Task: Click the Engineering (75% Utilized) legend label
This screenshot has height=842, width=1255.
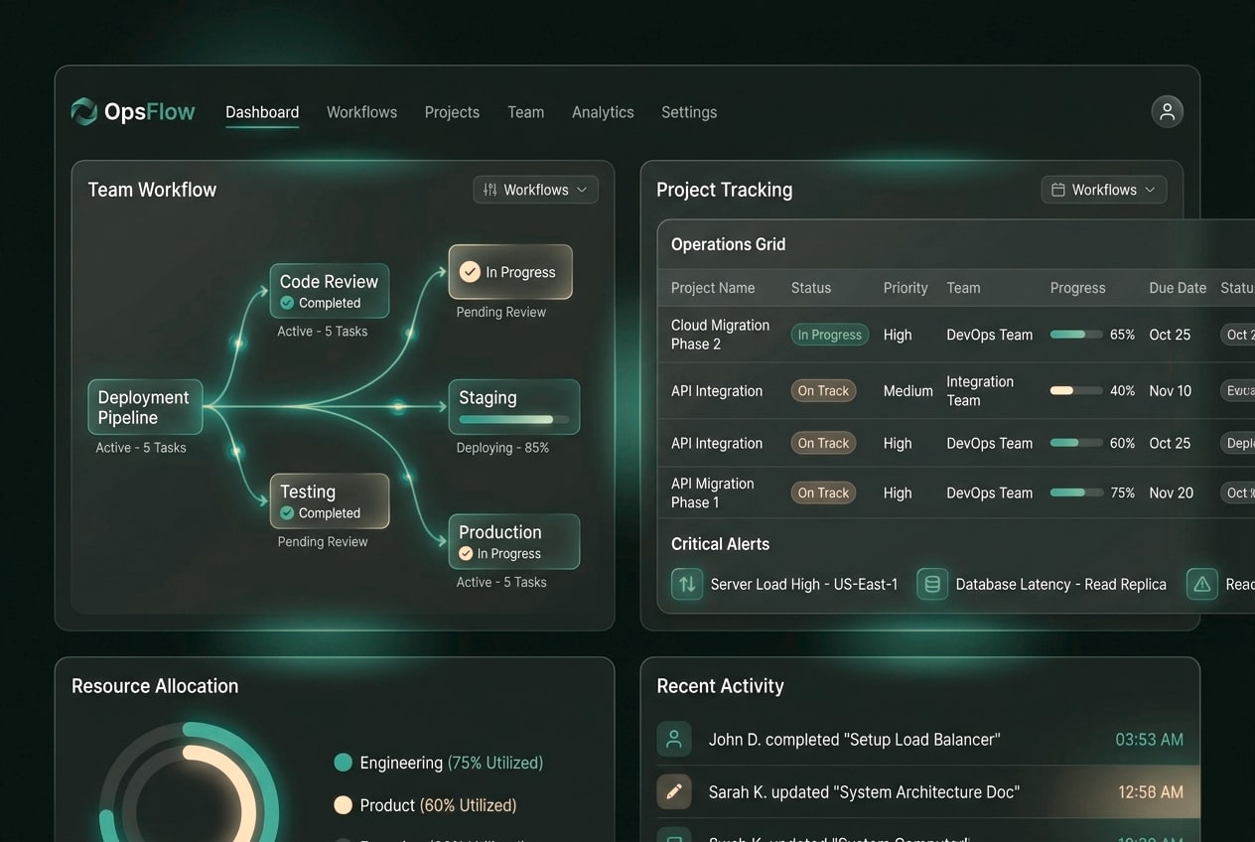Action: pos(451,763)
